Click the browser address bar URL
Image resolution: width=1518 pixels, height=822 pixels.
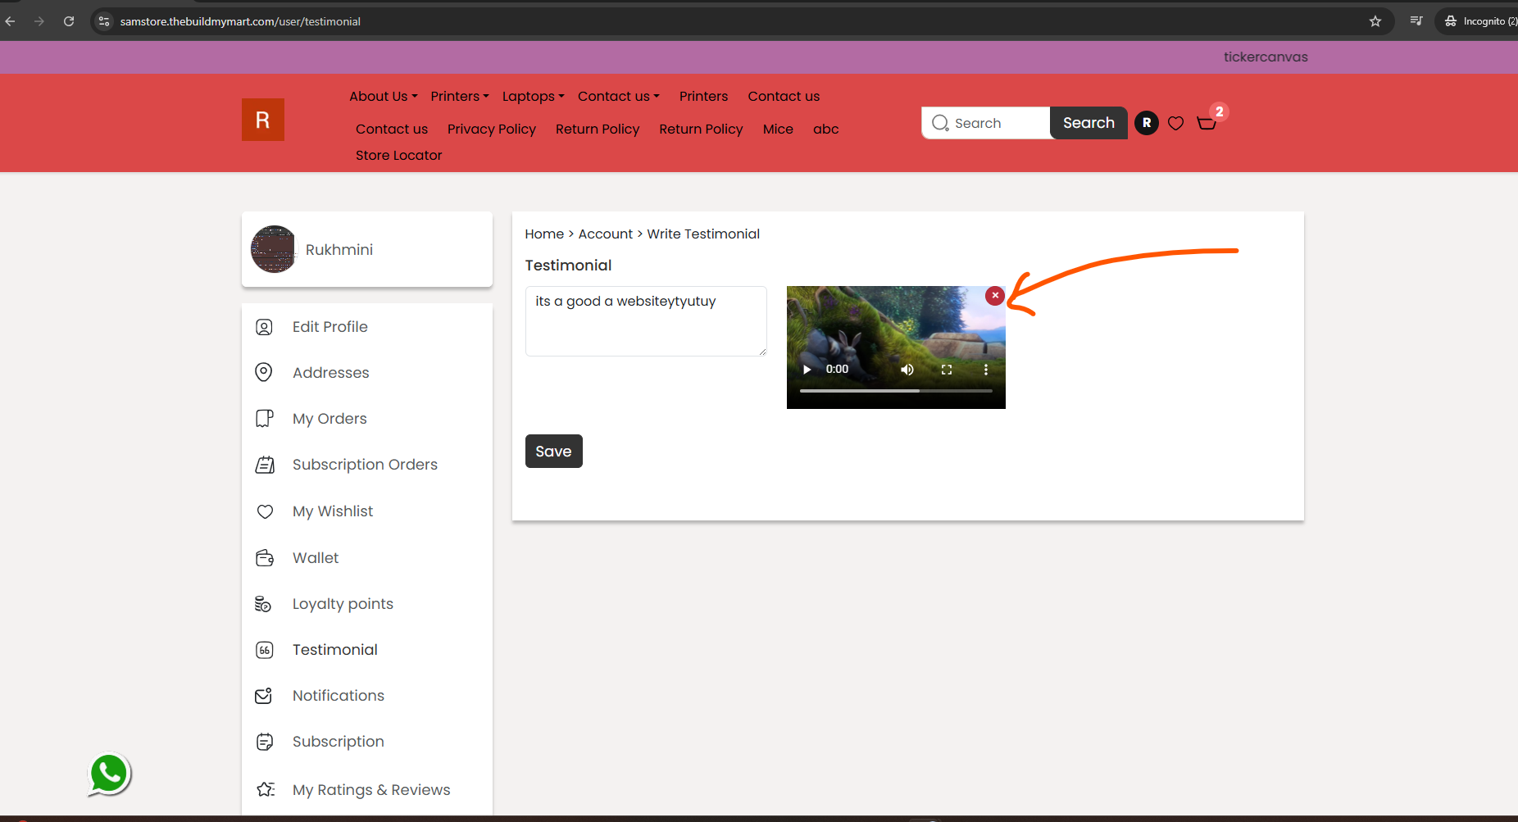click(x=240, y=21)
